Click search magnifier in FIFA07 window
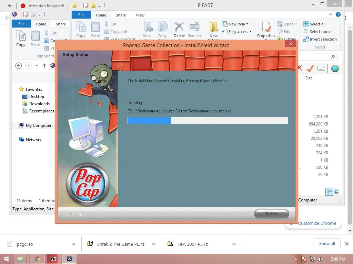The image size is (353, 264). click(333, 57)
